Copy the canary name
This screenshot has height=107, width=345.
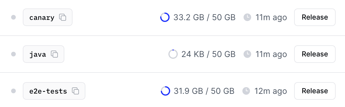(63, 17)
